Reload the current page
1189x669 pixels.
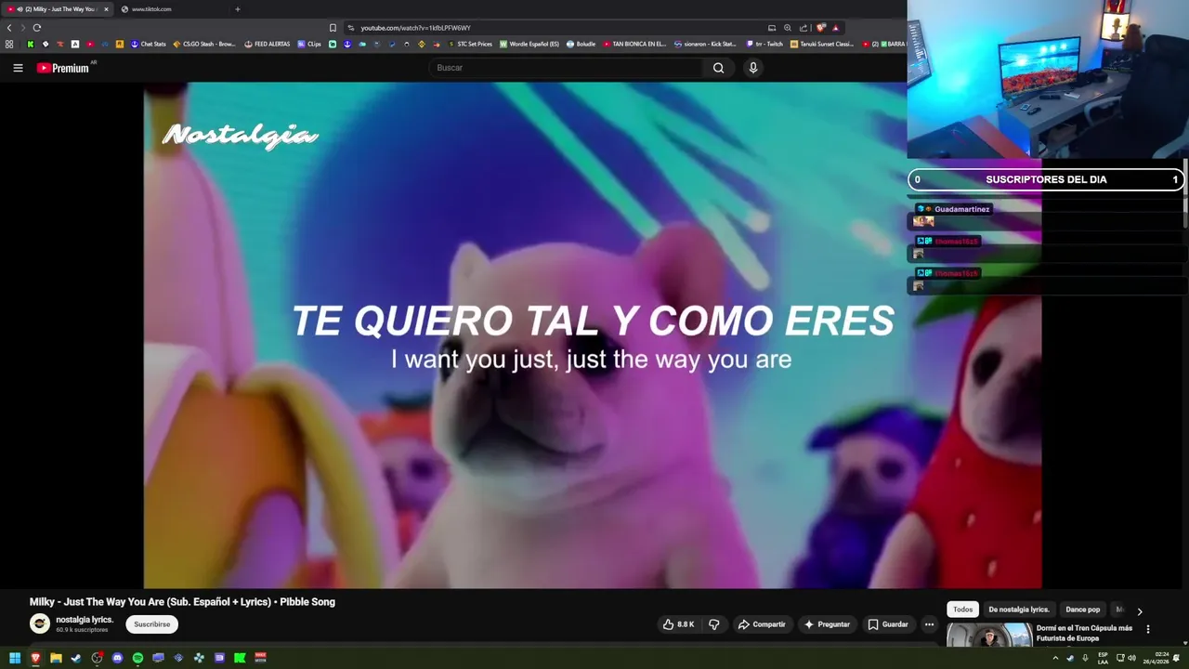pyautogui.click(x=37, y=28)
